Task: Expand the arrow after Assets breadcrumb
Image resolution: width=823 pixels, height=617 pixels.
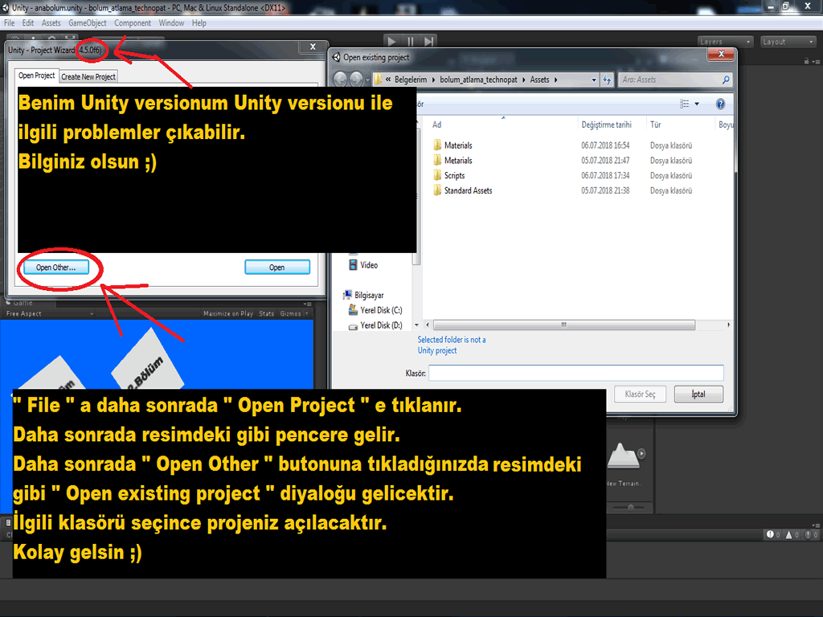Action: click(556, 80)
